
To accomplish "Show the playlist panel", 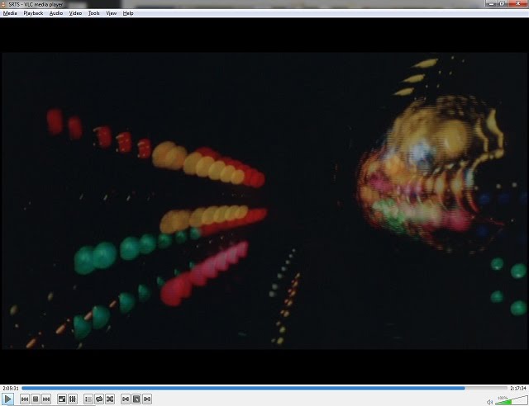I will pos(88,399).
